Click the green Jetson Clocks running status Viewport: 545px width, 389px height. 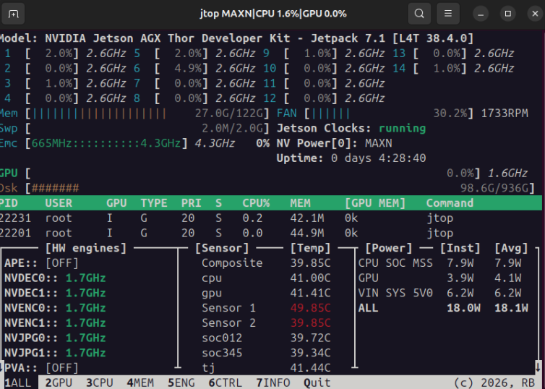pyautogui.click(x=402, y=128)
